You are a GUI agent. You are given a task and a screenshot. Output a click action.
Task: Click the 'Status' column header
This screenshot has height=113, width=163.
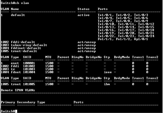[84, 9]
